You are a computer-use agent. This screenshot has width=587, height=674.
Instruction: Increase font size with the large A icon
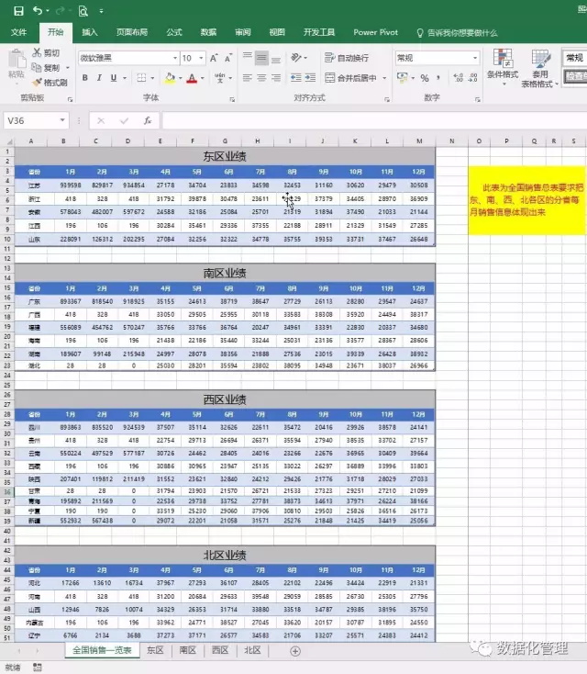(214, 58)
